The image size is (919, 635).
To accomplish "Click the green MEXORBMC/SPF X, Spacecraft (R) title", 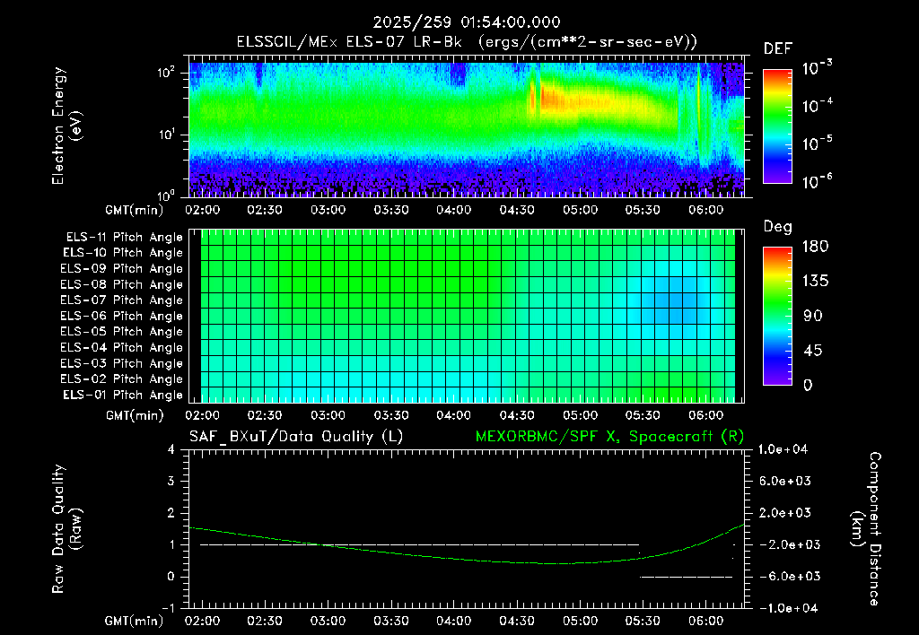I will coord(609,437).
